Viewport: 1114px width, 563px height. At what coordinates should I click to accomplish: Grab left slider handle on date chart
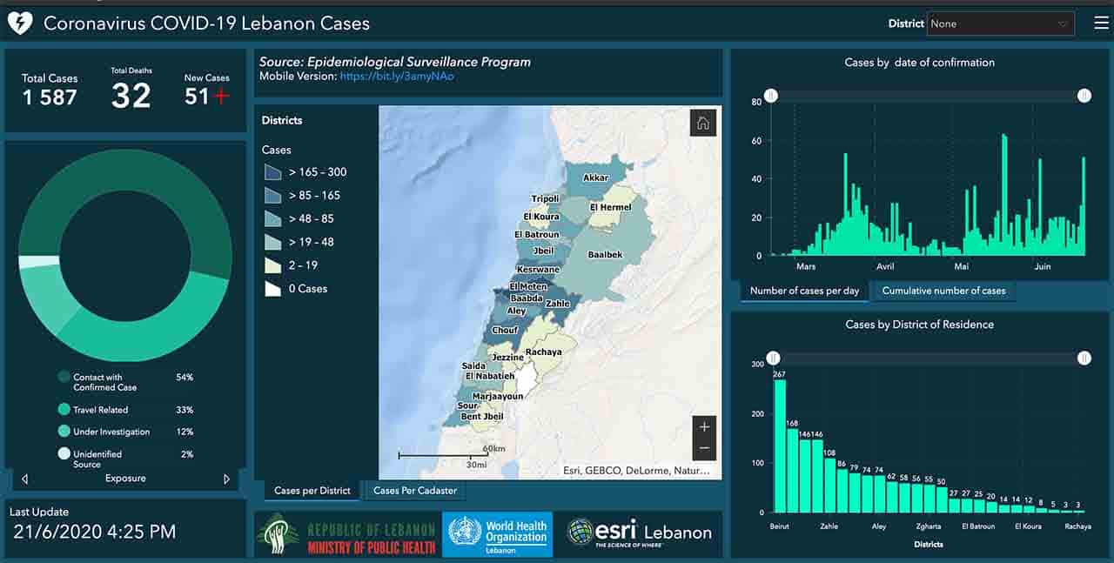click(x=771, y=96)
